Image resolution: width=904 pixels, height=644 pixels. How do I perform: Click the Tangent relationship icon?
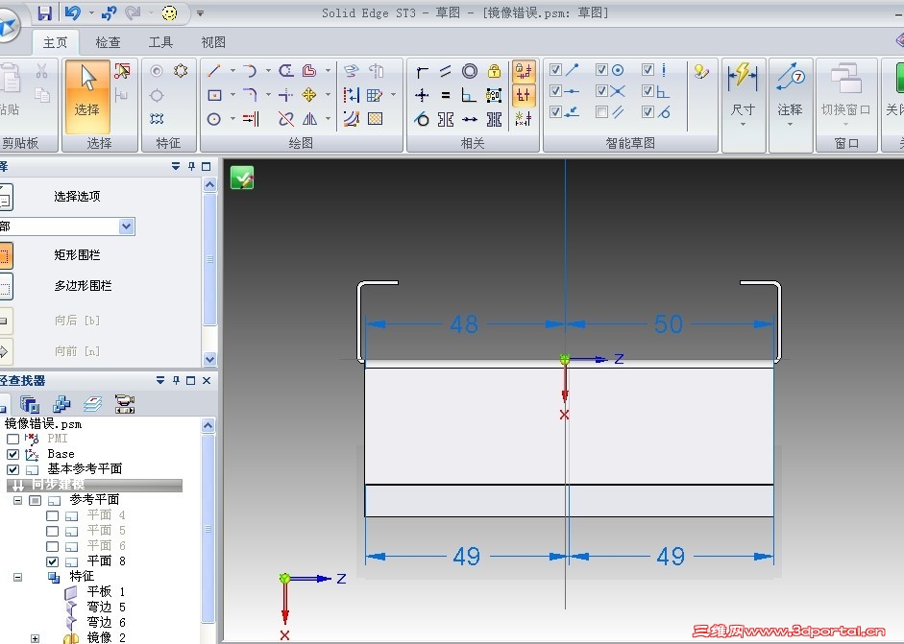[422, 119]
